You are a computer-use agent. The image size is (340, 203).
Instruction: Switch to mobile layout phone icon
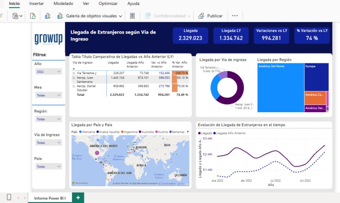point(9,197)
